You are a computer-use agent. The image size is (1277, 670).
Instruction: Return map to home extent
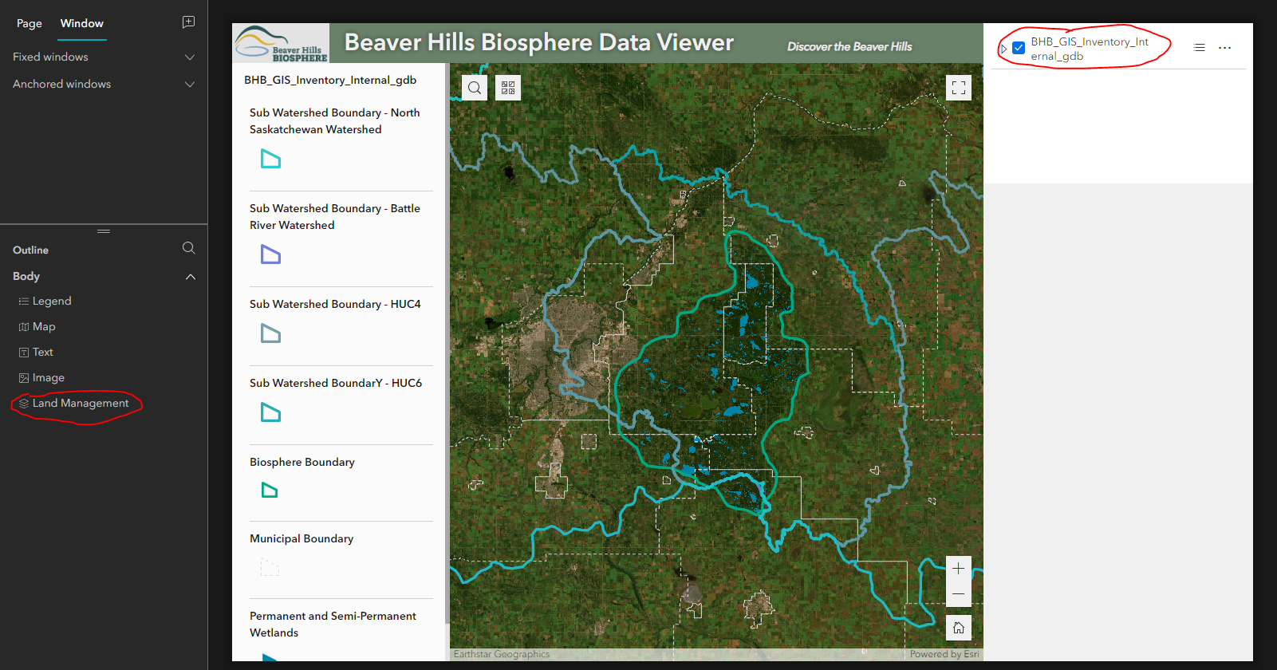tap(959, 628)
